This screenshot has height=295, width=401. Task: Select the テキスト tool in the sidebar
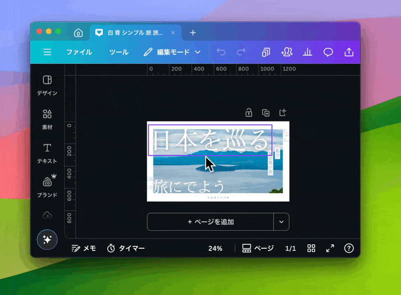tap(47, 153)
